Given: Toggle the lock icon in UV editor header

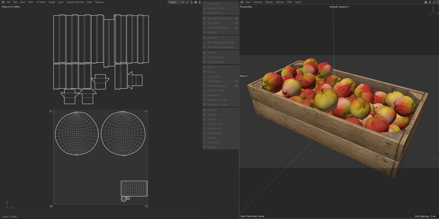Looking at the screenshot, I should (191, 2).
